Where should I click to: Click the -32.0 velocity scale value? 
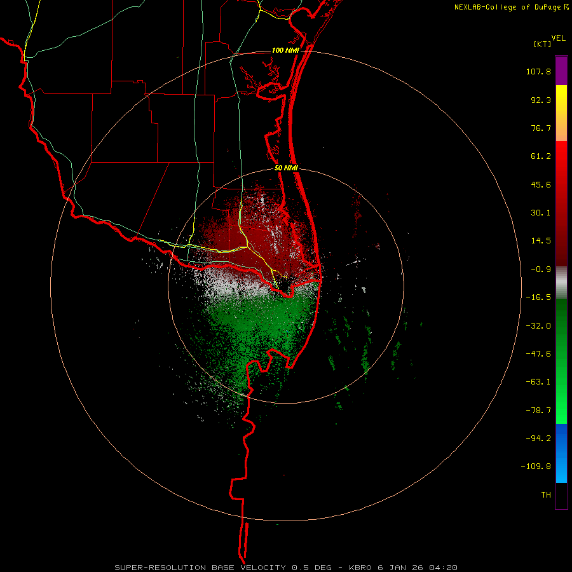538,326
